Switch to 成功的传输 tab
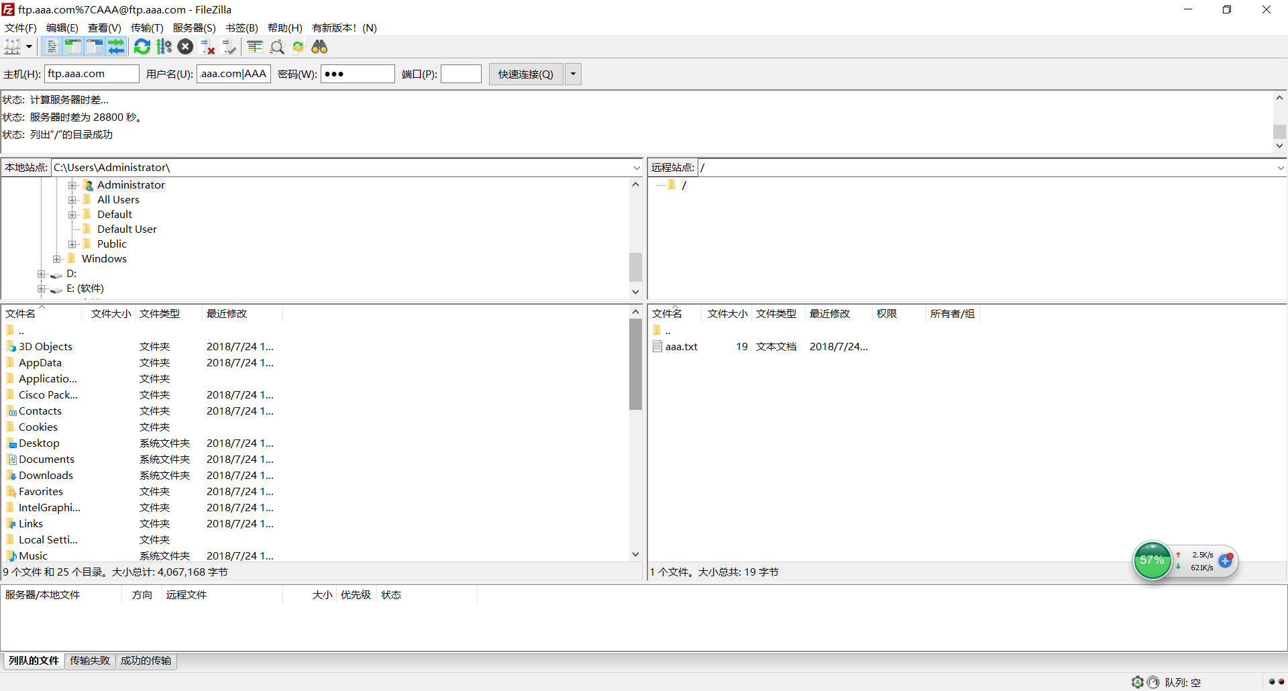The height and width of the screenshot is (691, 1288). pyautogui.click(x=146, y=661)
